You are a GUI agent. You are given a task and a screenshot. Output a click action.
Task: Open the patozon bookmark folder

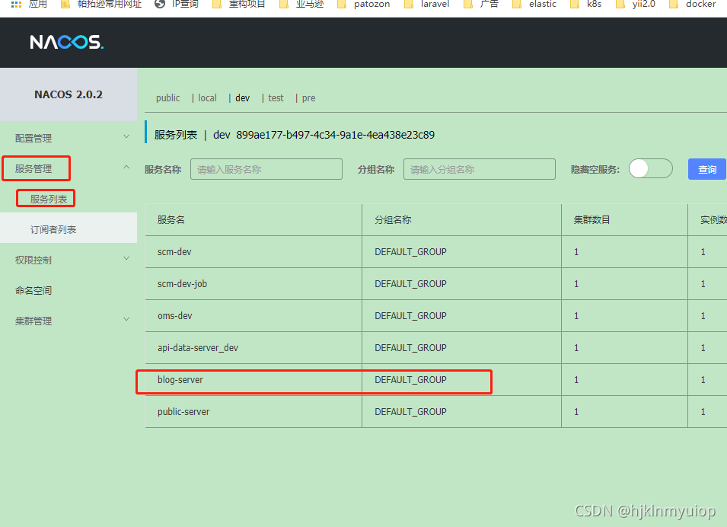pyautogui.click(x=363, y=4)
